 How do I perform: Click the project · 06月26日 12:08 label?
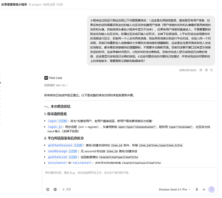pyautogui.click(x=47, y=4)
